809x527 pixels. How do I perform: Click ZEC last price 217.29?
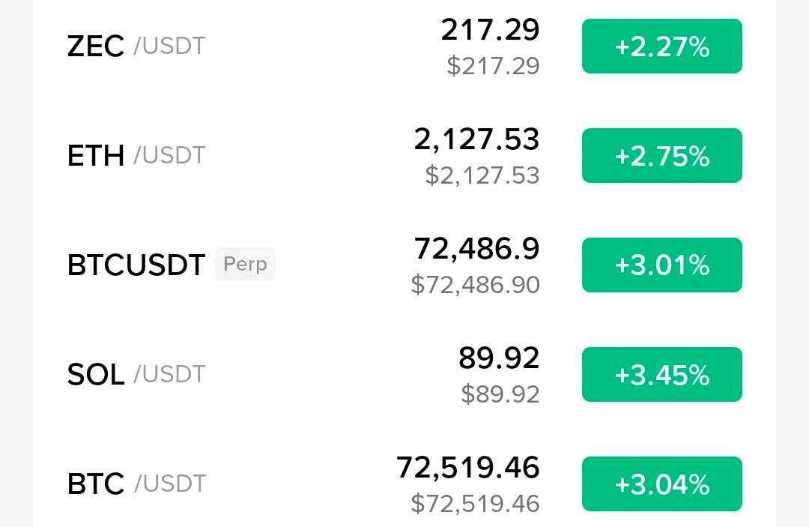[490, 30]
